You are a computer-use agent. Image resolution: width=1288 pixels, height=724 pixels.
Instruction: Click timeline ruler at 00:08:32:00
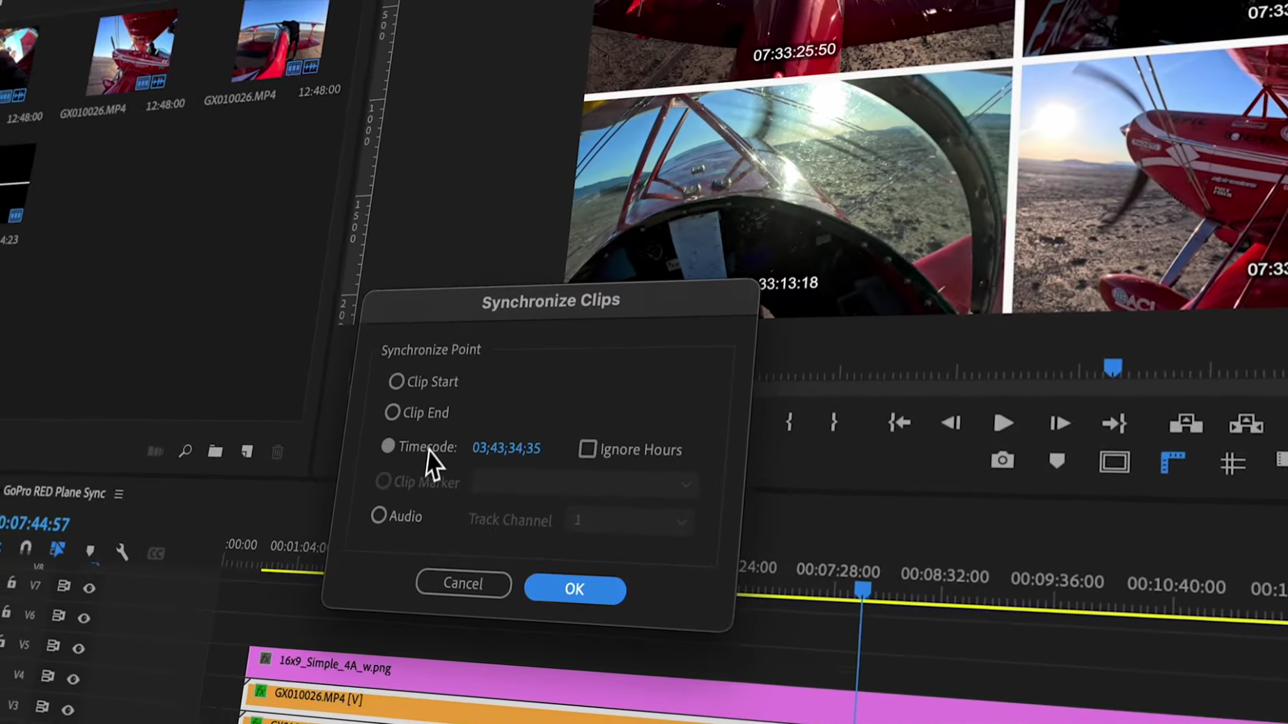click(944, 576)
